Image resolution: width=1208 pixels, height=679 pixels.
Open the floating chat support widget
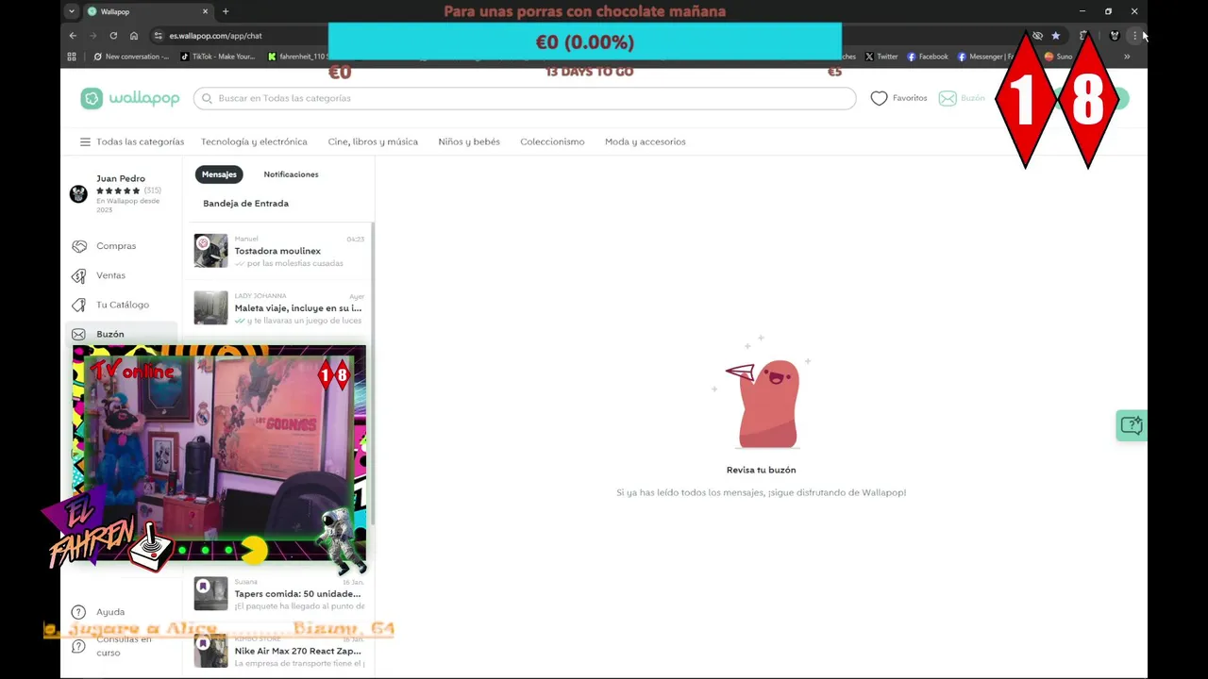click(1131, 425)
